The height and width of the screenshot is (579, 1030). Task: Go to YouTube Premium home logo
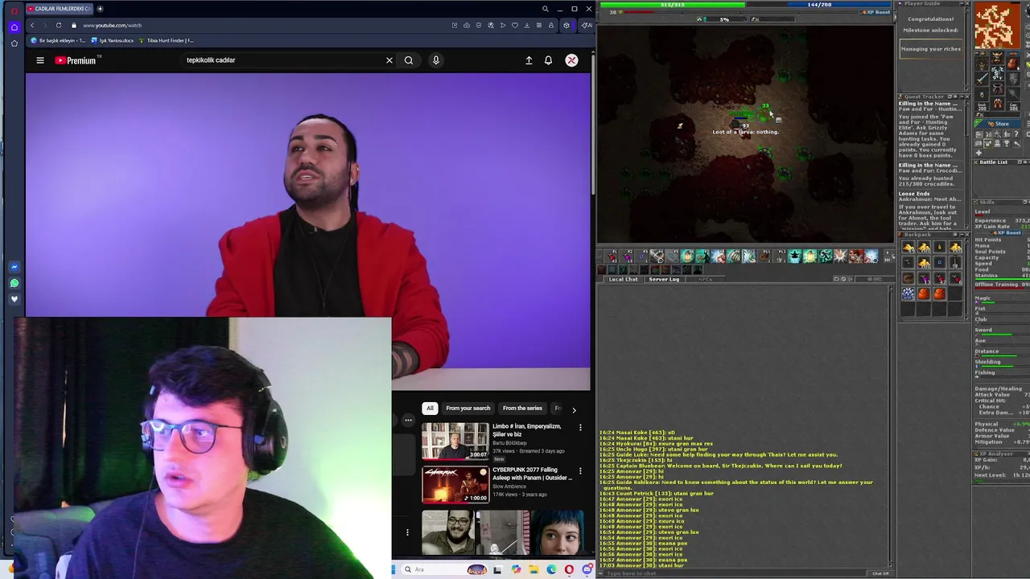(x=76, y=60)
